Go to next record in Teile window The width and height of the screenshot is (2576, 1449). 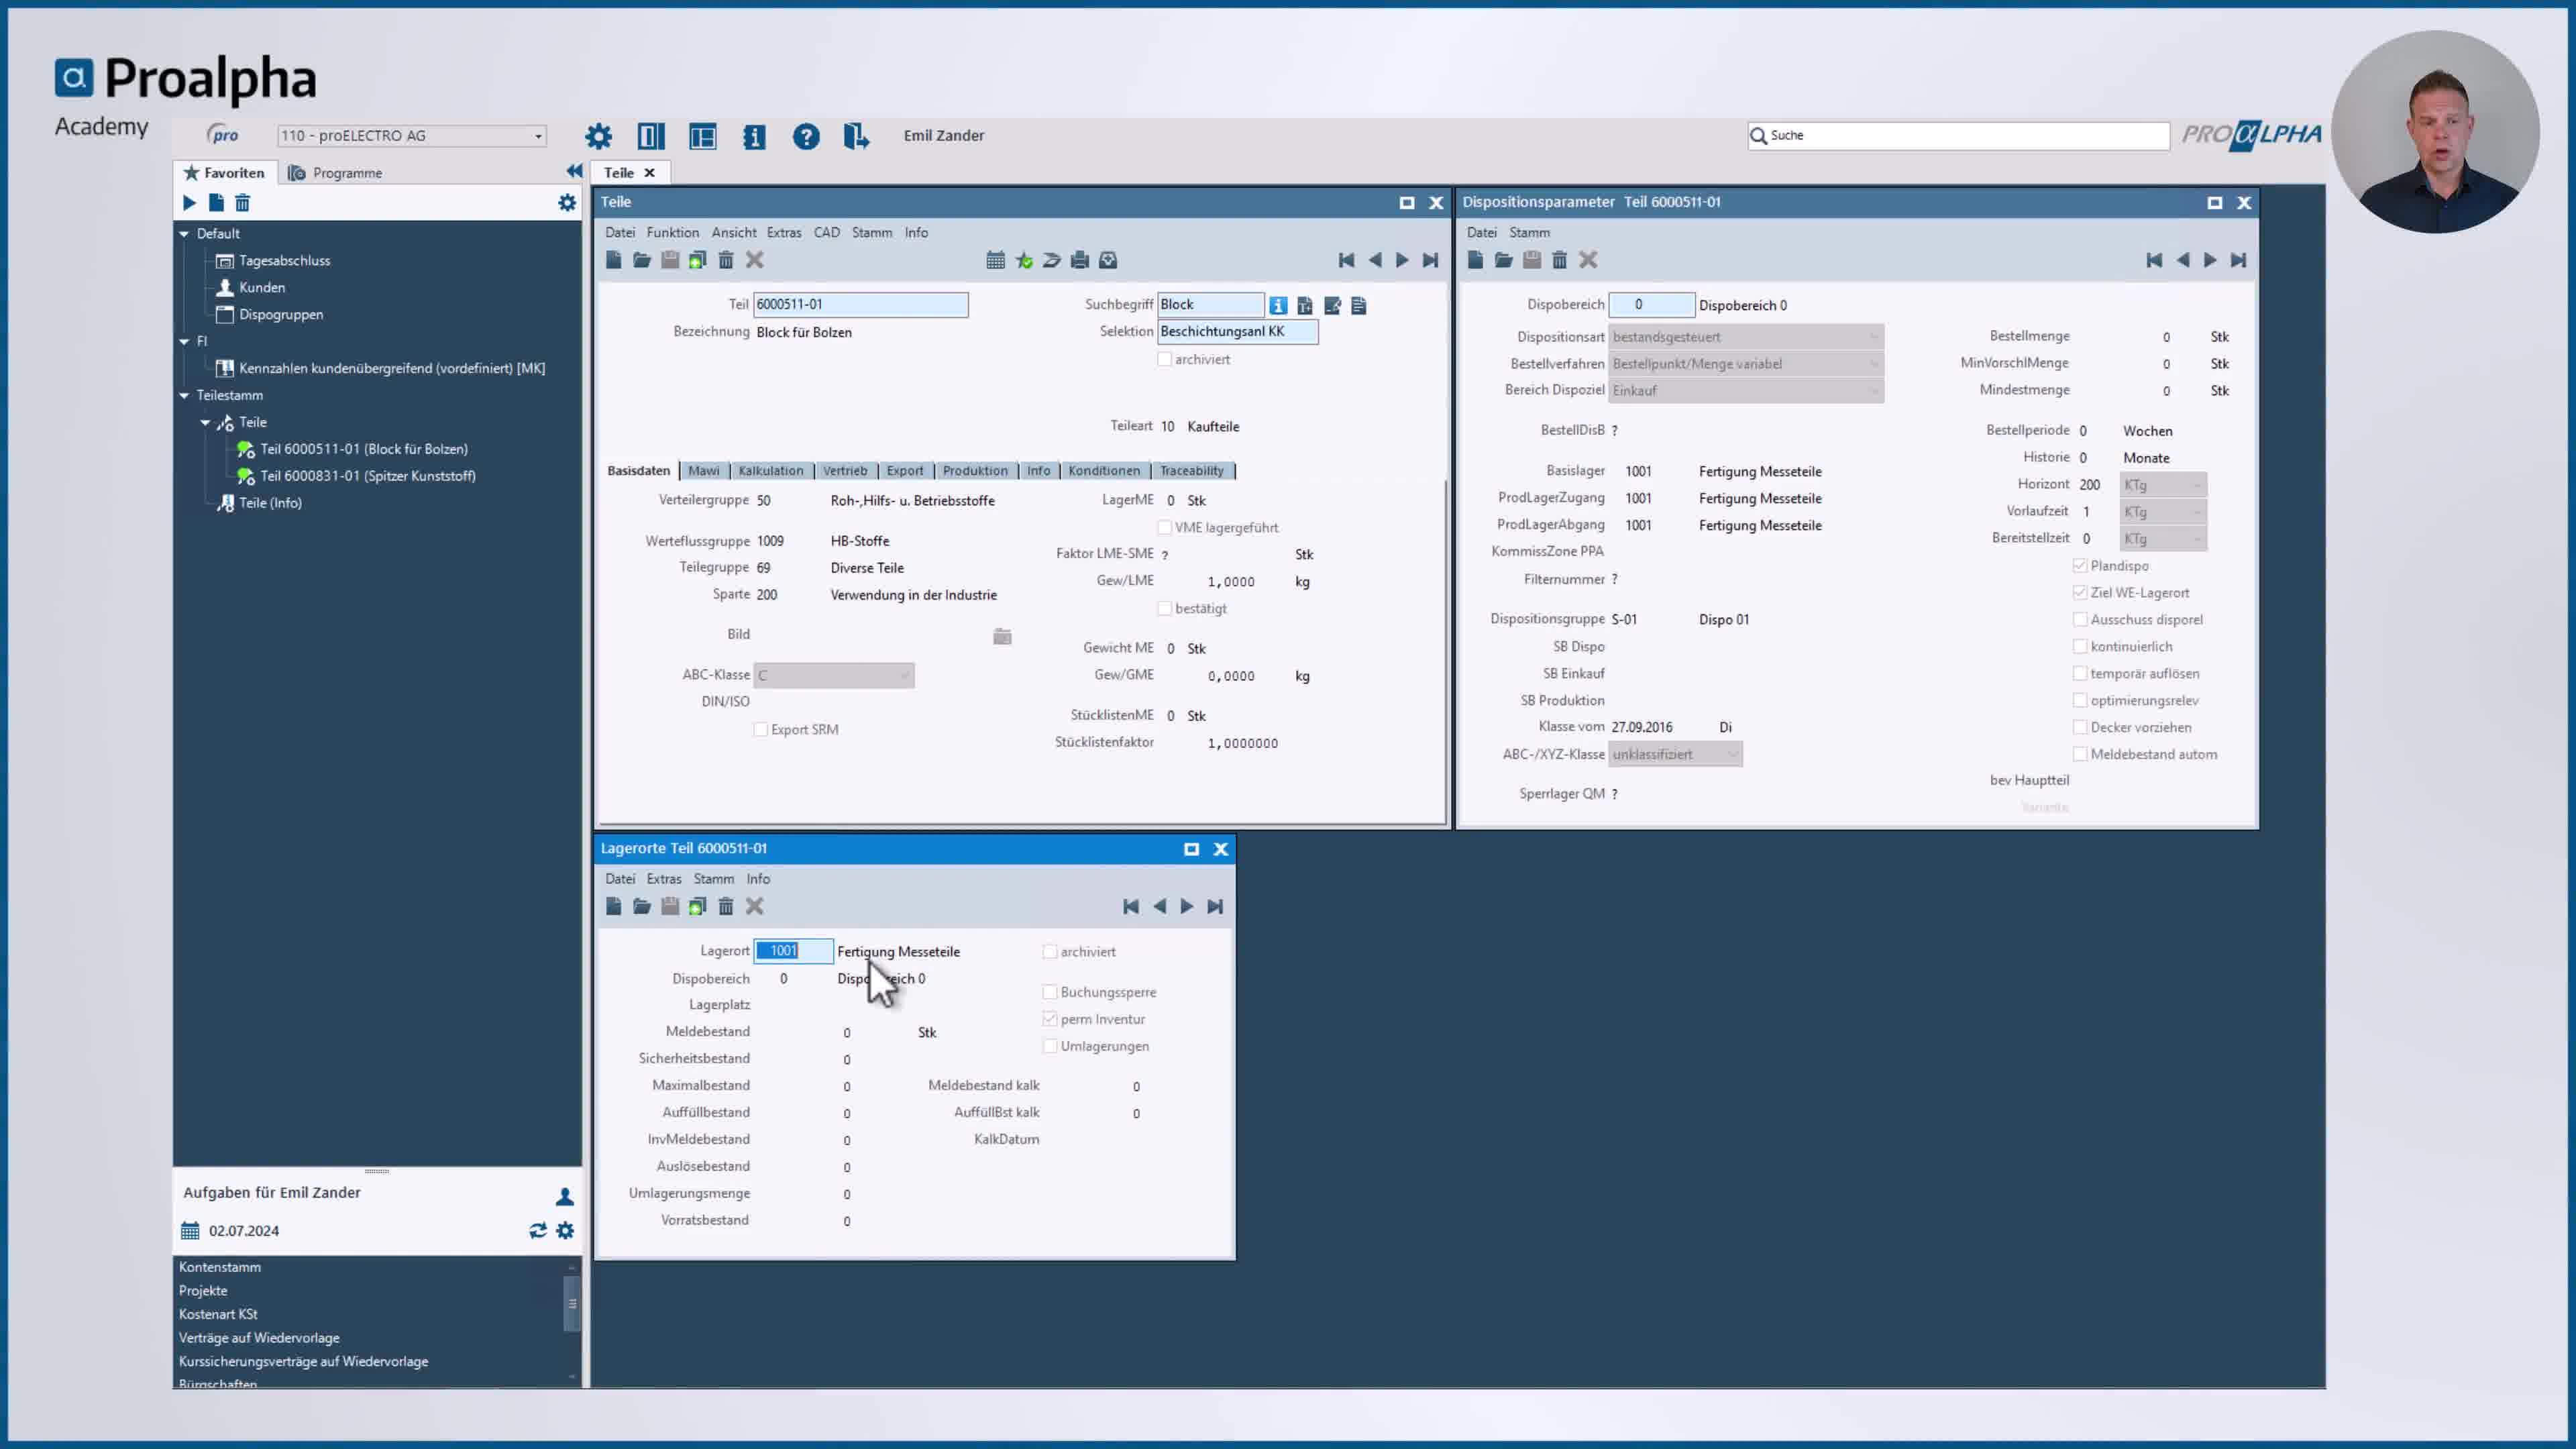click(1402, 260)
